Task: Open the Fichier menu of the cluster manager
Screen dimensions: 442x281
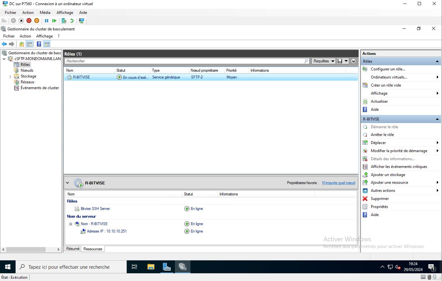Action: click(9, 36)
